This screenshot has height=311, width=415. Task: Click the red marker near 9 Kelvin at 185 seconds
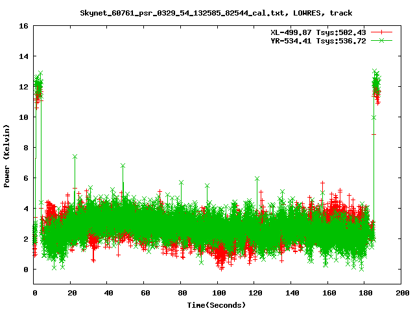pos(373,134)
